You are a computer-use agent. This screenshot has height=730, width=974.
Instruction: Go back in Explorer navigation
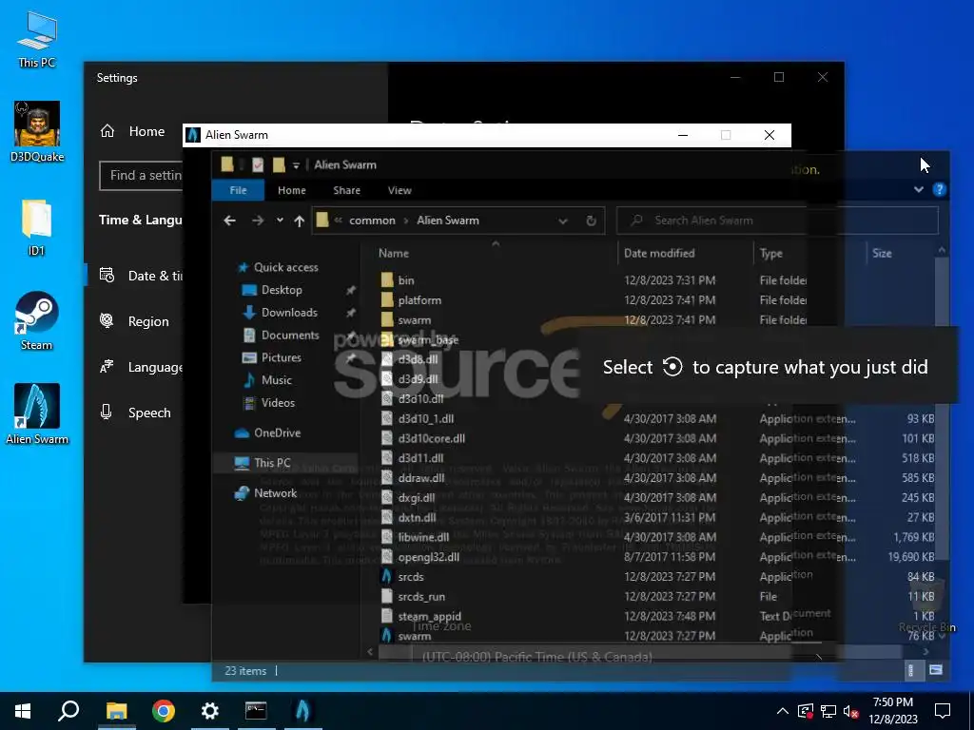pyautogui.click(x=229, y=221)
